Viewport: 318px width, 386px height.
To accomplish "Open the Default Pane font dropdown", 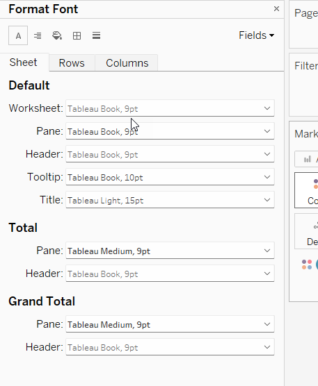I will click(x=170, y=131).
